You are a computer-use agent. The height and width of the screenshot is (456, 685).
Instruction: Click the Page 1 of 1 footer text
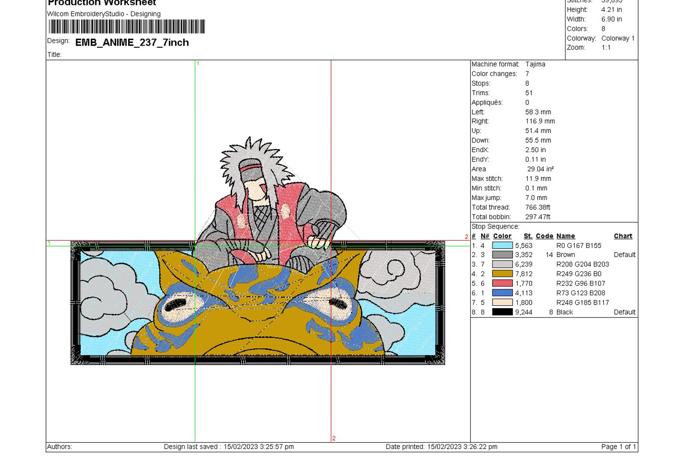click(x=618, y=447)
